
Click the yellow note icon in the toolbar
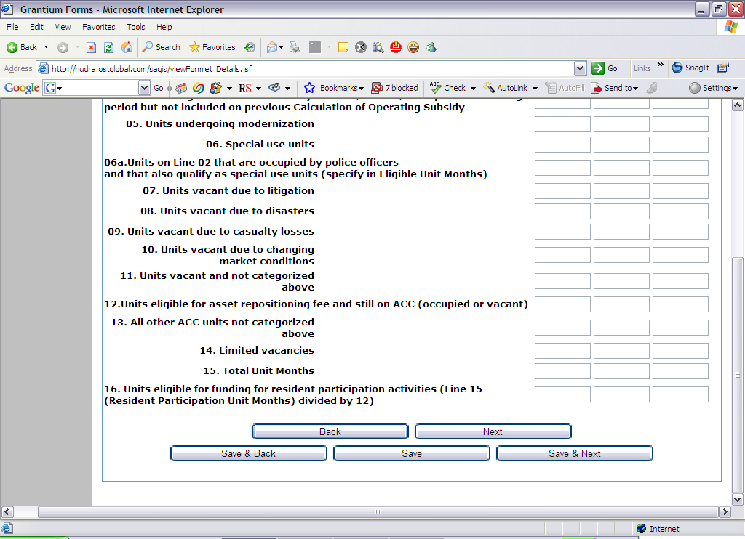(x=343, y=47)
